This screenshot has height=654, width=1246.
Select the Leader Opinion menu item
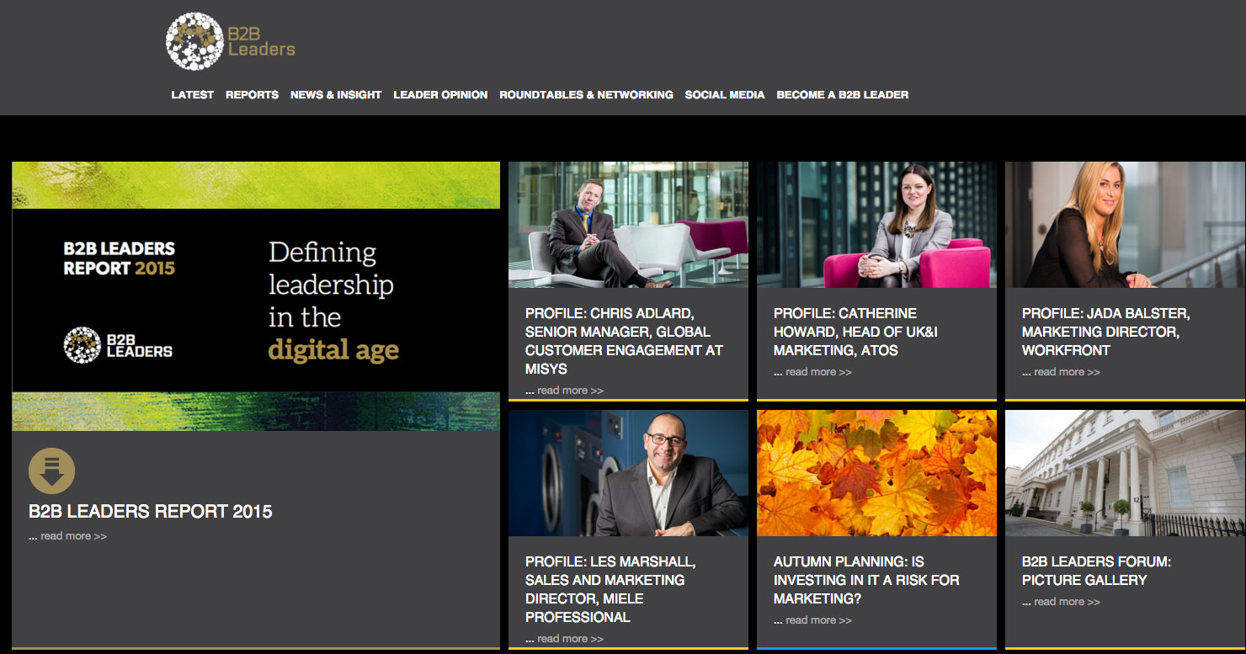tap(440, 95)
